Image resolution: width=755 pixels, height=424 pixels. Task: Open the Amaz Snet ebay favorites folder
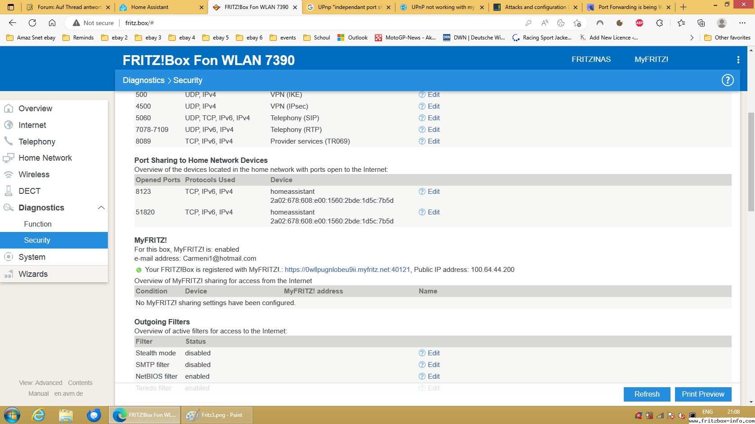[x=31, y=38]
